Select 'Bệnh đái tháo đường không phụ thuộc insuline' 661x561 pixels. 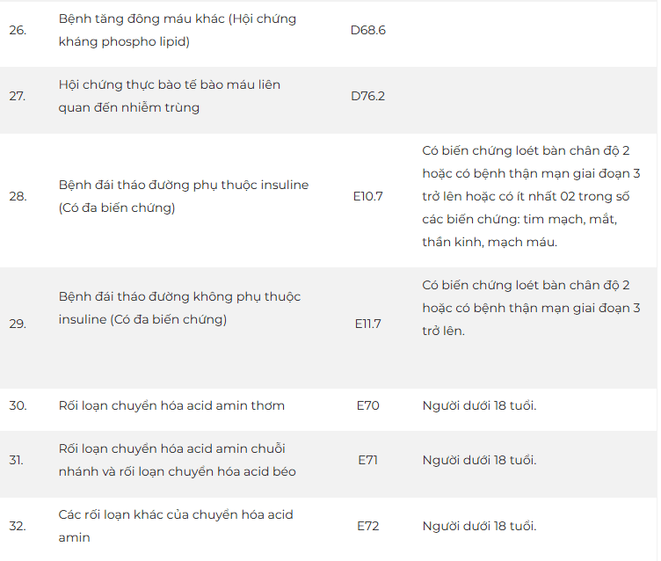click(x=179, y=308)
